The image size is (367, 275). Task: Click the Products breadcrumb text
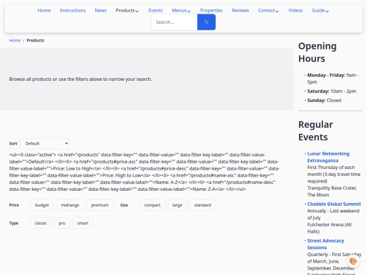[x=35, y=40]
